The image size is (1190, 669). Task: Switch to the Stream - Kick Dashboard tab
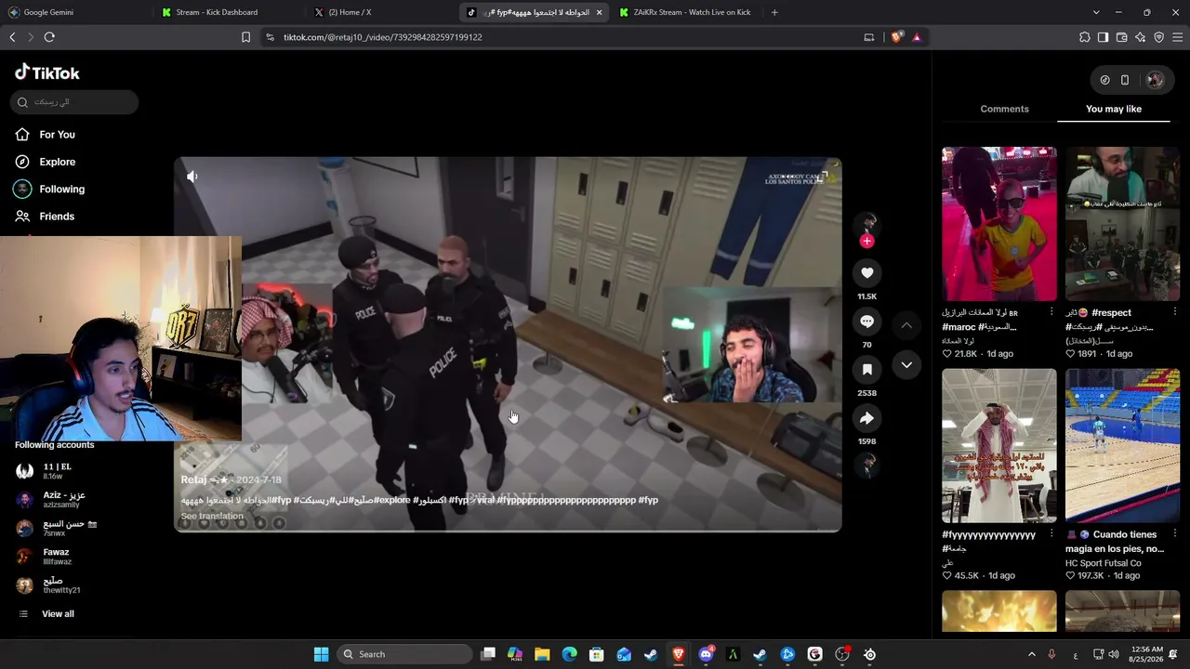[229, 12]
